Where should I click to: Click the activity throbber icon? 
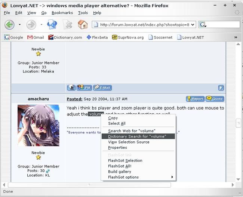[x=237, y=13]
